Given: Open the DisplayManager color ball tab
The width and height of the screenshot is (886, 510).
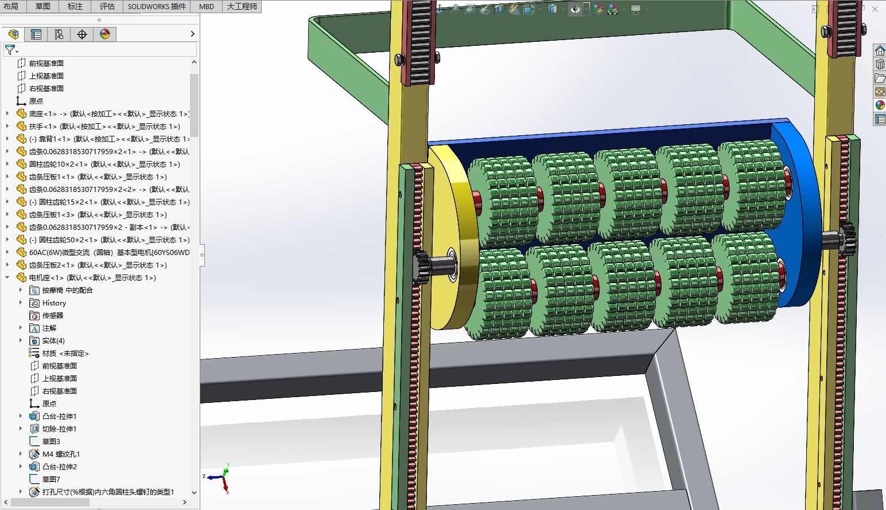Looking at the screenshot, I should [105, 34].
